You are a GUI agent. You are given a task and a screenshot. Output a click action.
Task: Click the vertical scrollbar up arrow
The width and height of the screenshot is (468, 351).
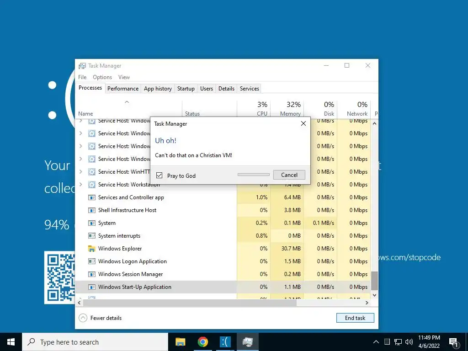374,123
